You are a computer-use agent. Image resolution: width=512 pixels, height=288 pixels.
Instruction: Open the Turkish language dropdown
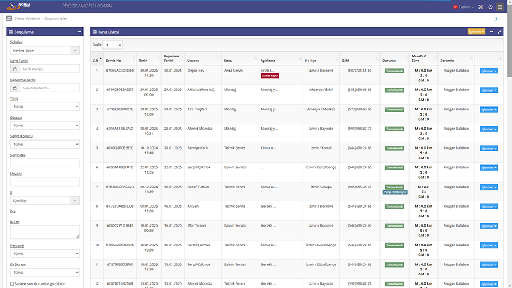pos(464,7)
